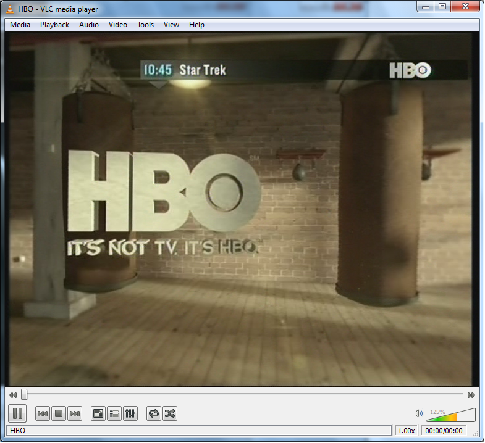The image size is (485, 443).
Task: Minimize the VLC window
Action: click(x=426, y=7)
